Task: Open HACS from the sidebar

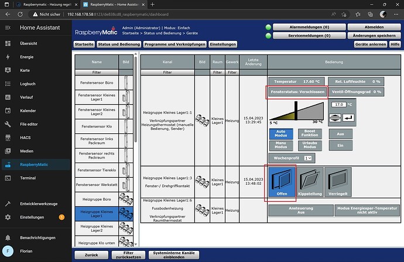Action: [25, 137]
